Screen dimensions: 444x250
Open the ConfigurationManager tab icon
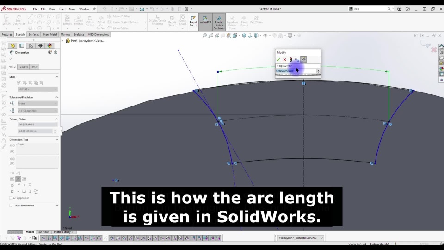click(31, 46)
